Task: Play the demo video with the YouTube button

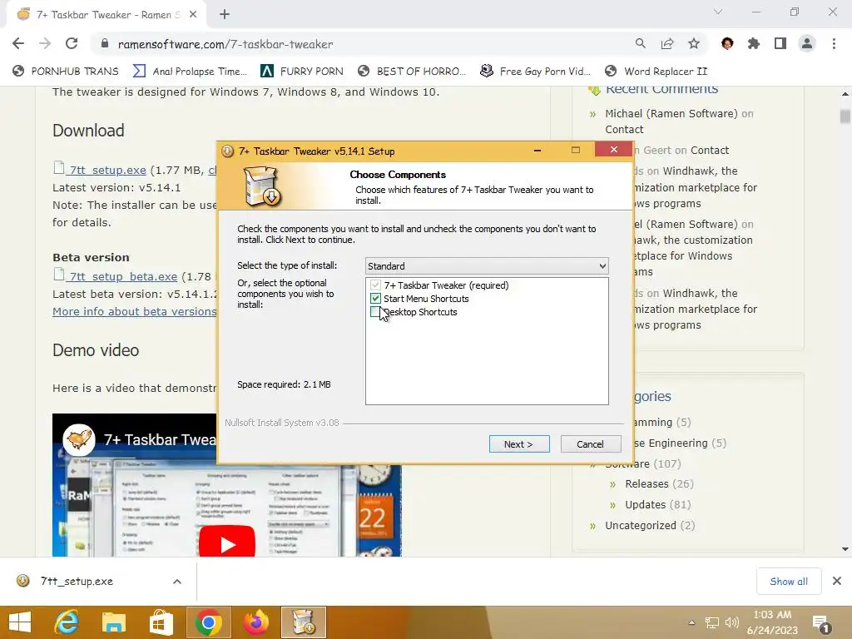Action: tap(227, 543)
